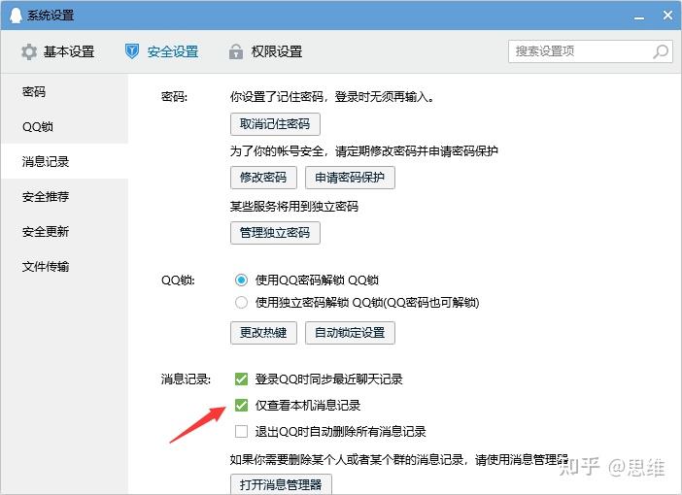Uncheck 登录QQ时同步最近聊天记录

click(x=241, y=379)
